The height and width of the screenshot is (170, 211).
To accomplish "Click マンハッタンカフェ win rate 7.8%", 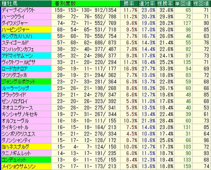I will pos(132,49).
